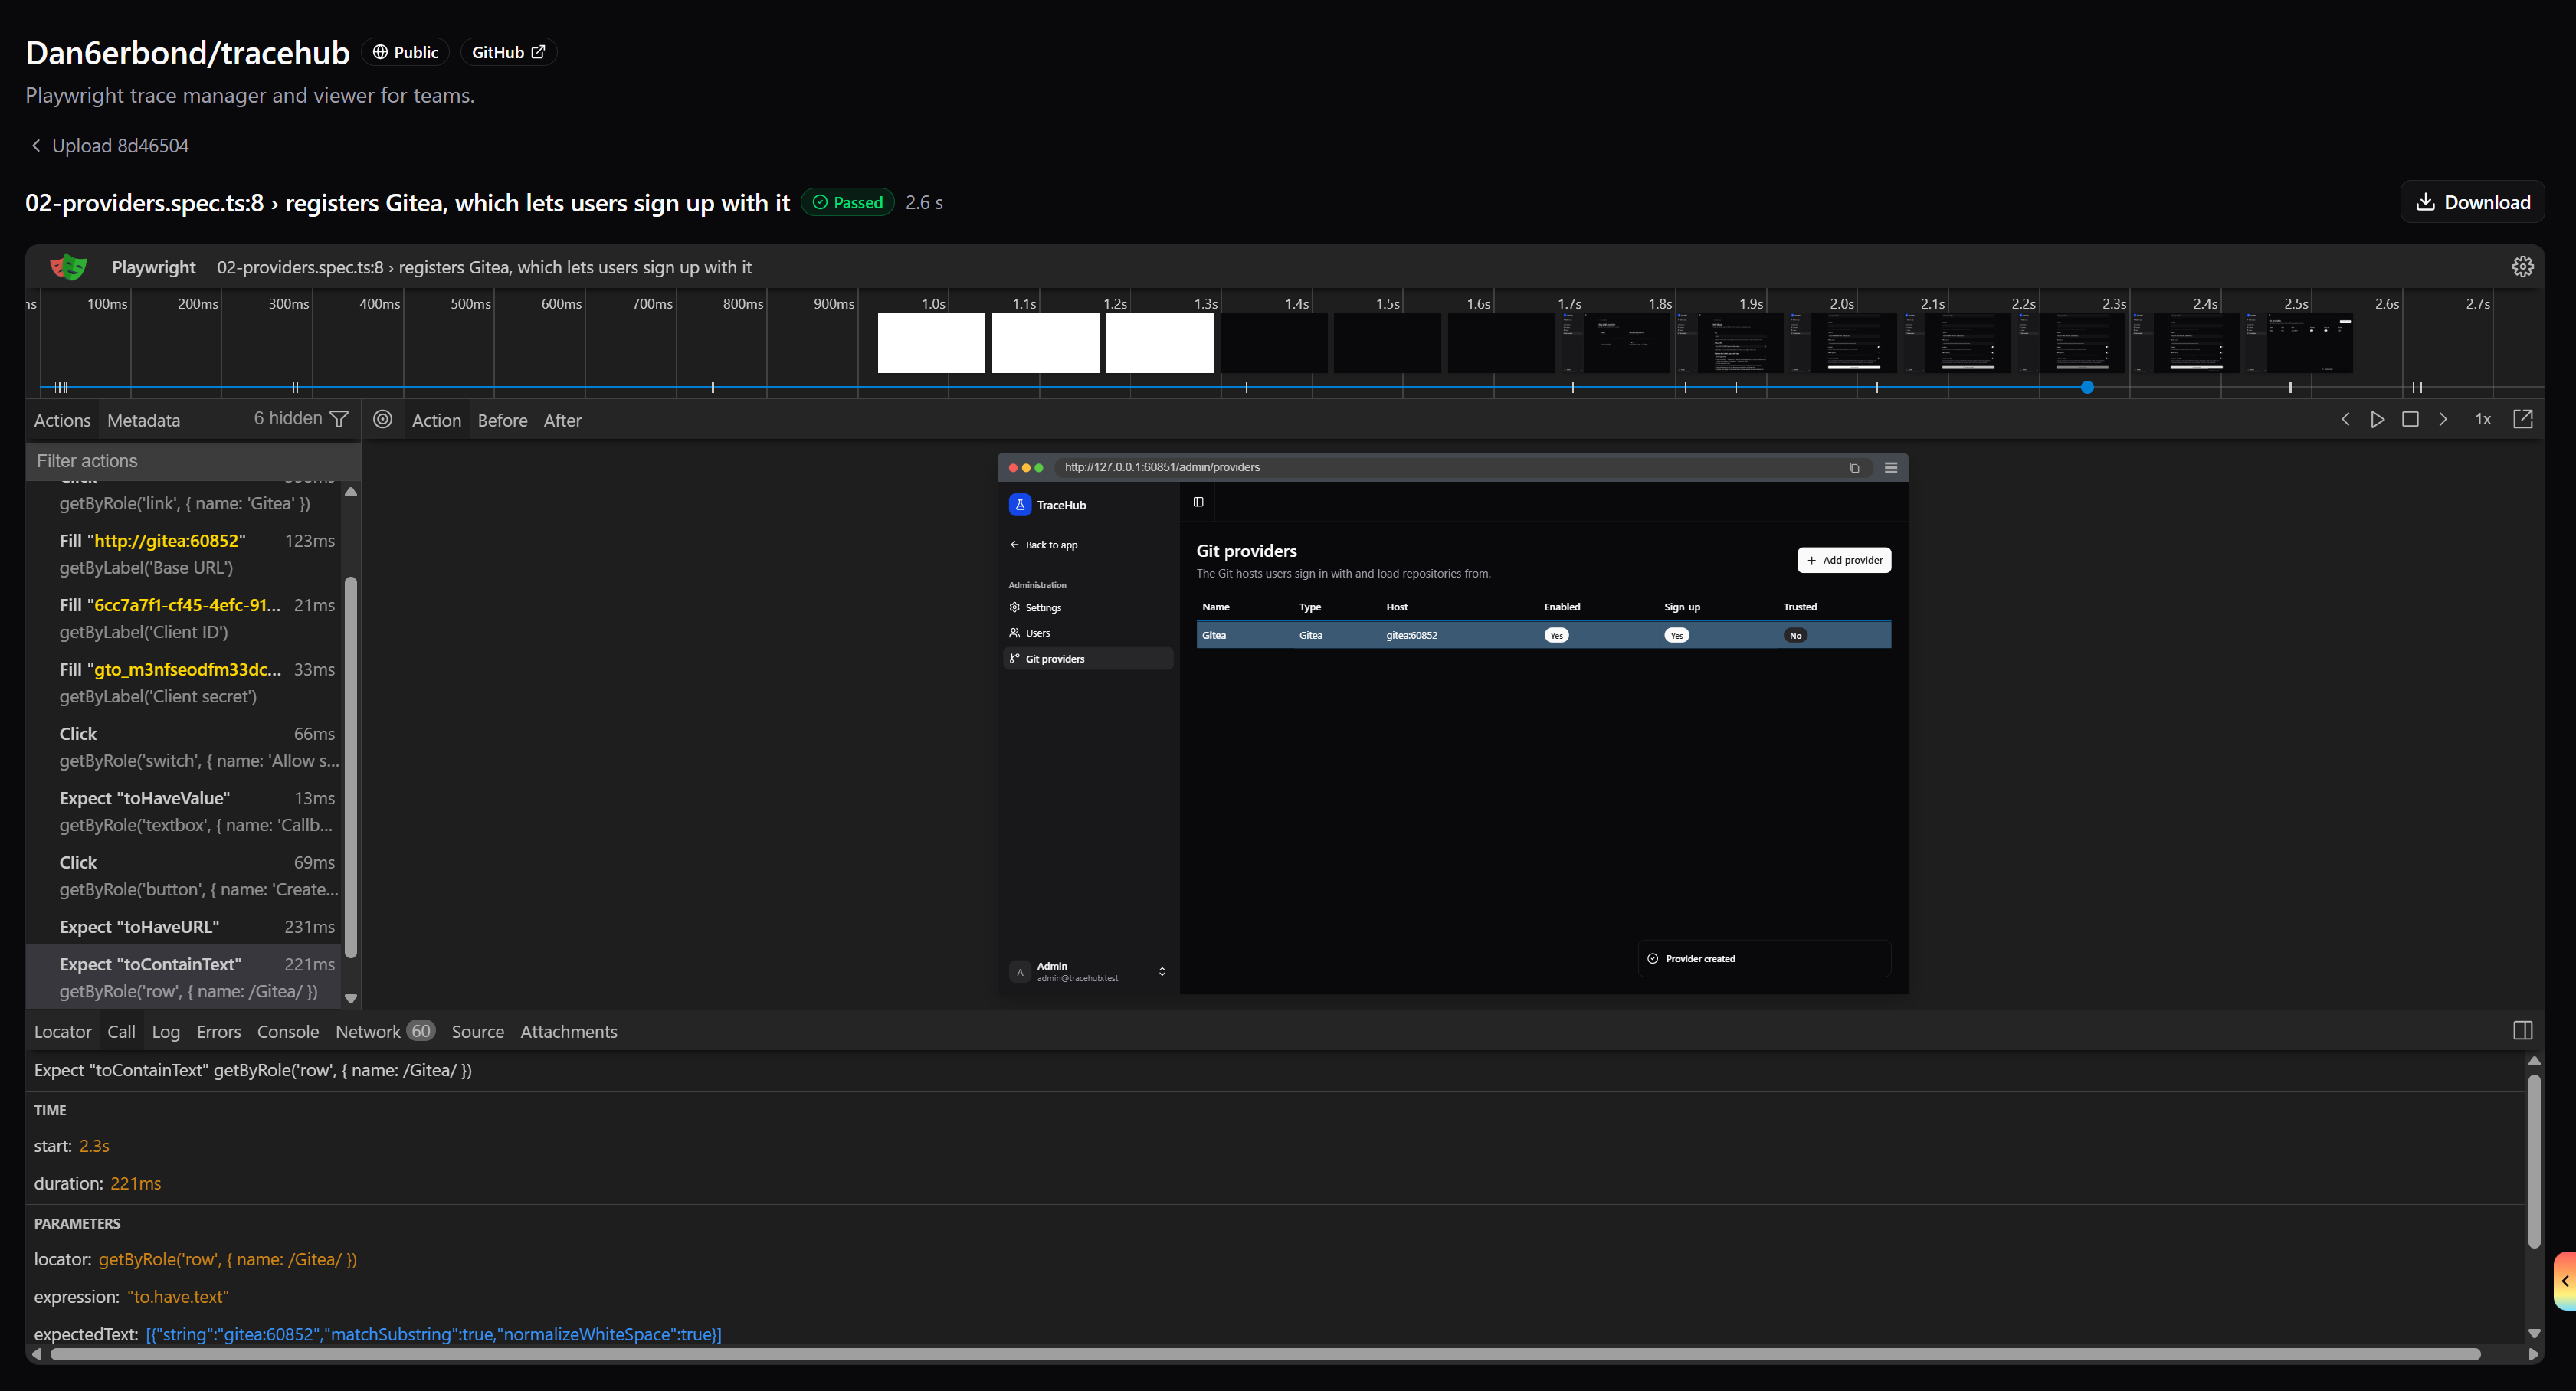Open the GitHub repository link
2576x1391 pixels.
tap(508, 52)
